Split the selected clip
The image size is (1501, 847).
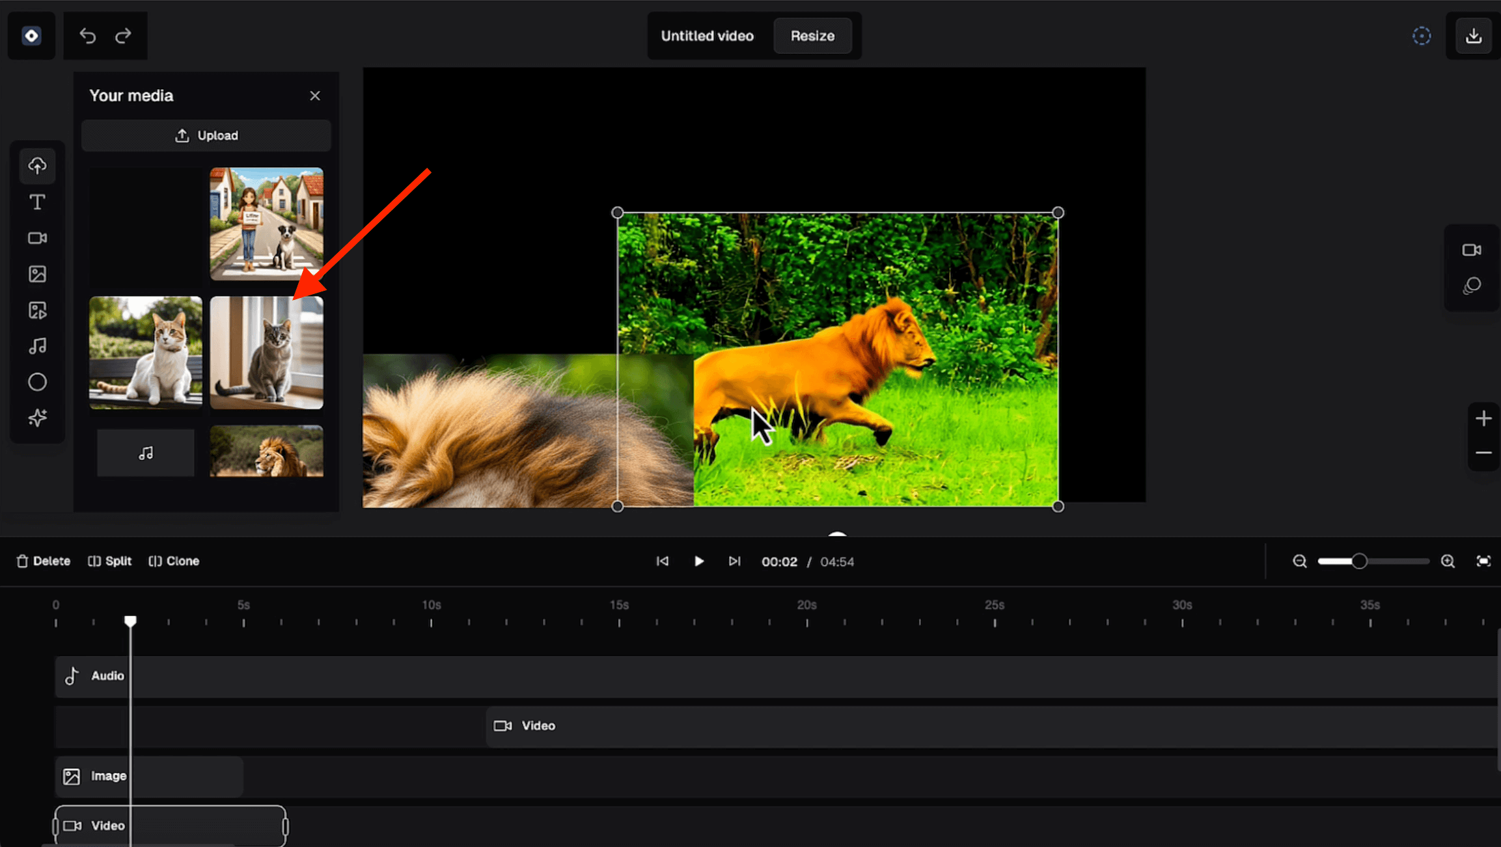(x=110, y=561)
